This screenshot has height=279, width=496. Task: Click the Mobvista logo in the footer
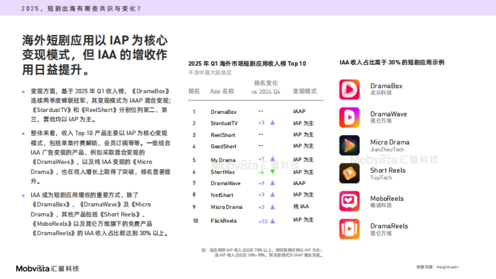[47, 269]
